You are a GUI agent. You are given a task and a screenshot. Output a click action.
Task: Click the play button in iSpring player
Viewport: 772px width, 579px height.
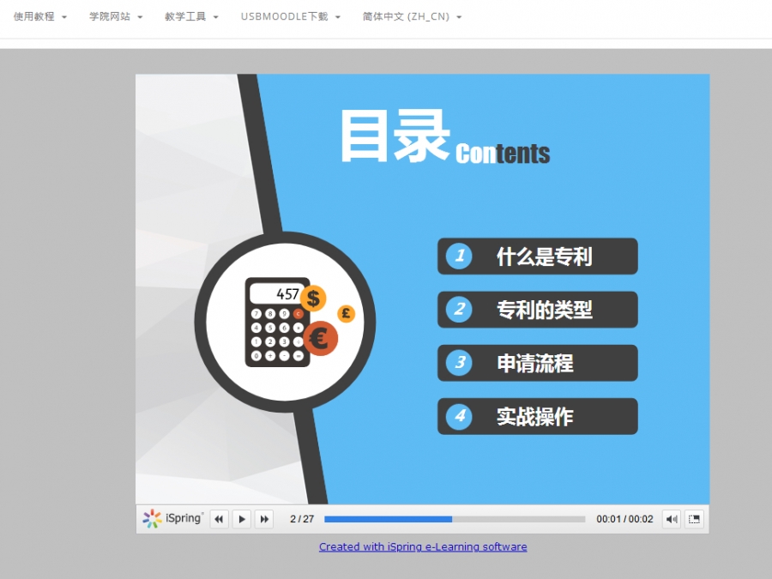point(242,519)
